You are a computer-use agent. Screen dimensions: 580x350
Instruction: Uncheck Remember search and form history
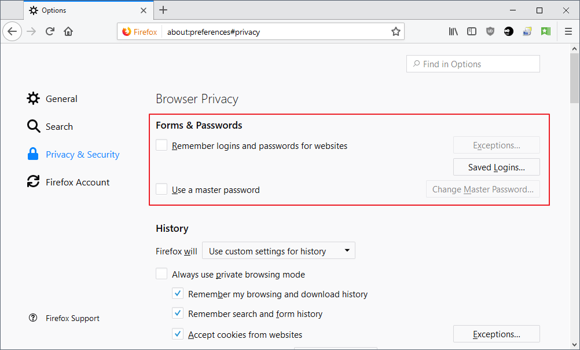(178, 313)
